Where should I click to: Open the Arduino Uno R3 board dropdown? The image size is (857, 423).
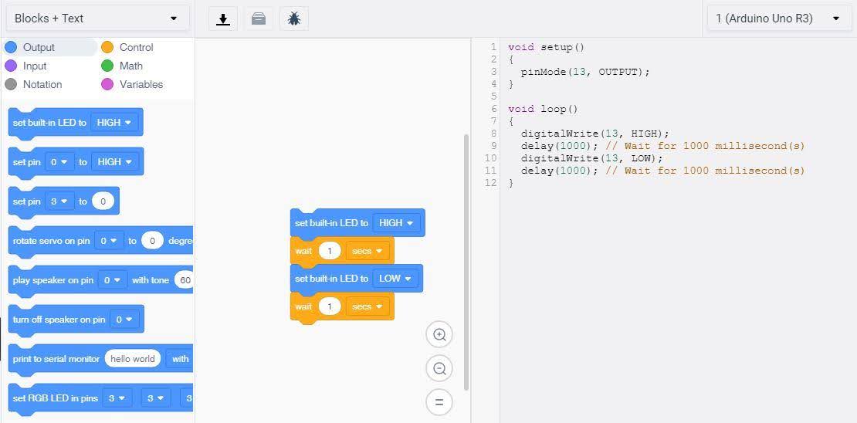click(778, 18)
